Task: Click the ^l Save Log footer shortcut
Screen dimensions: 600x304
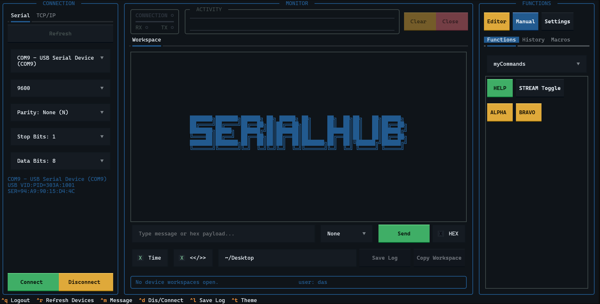Action: [207, 300]
